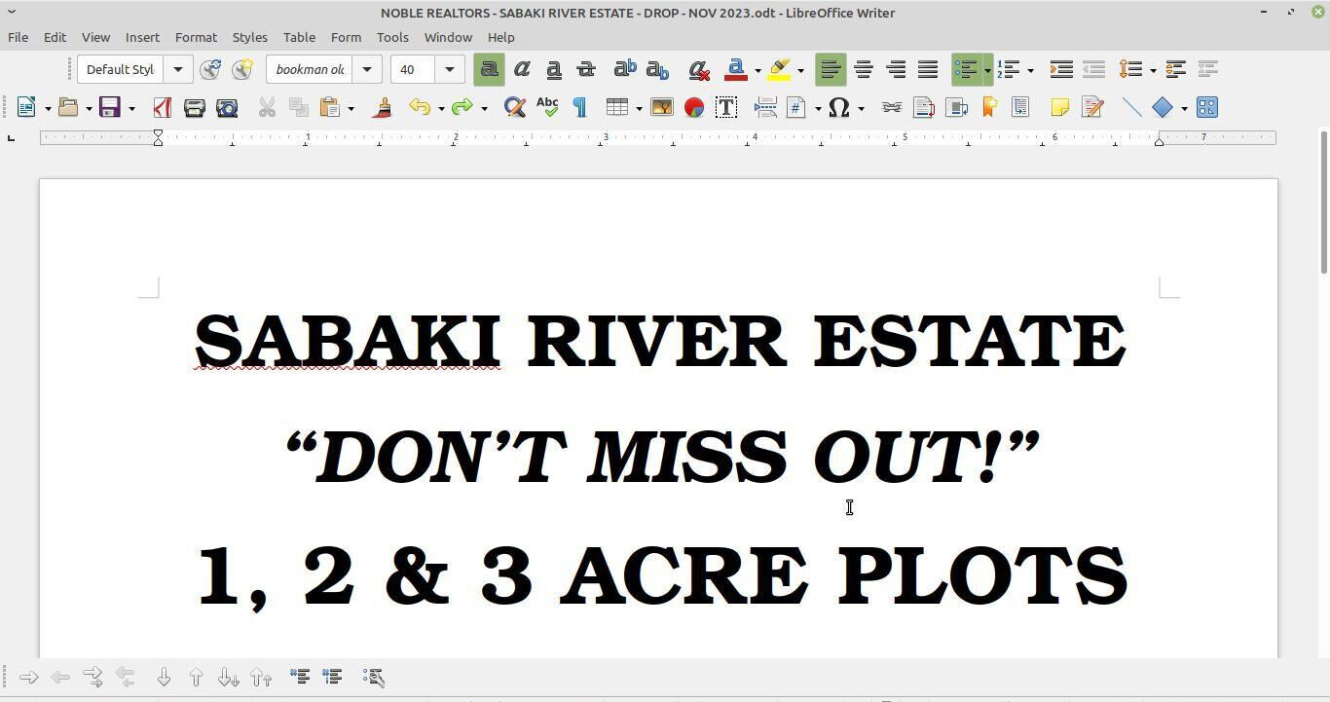The image size is (1330, 702).
Task: Open the Table menu
Action: point(299,37)
